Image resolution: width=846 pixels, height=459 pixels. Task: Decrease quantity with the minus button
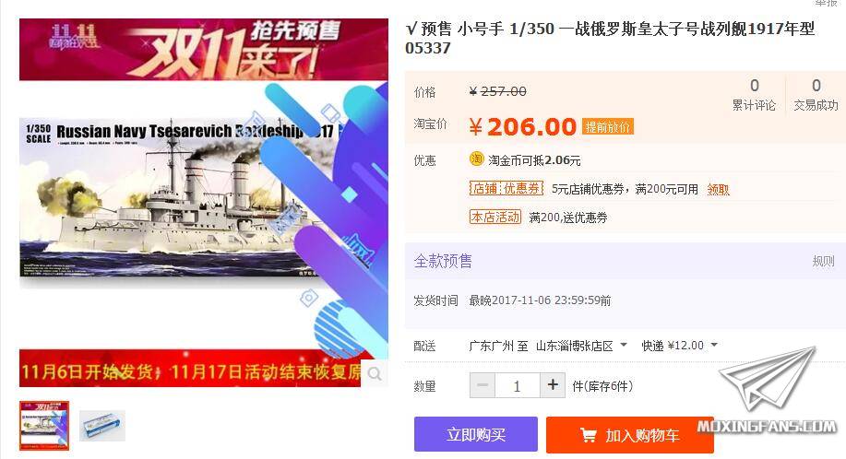coord(483,385)
